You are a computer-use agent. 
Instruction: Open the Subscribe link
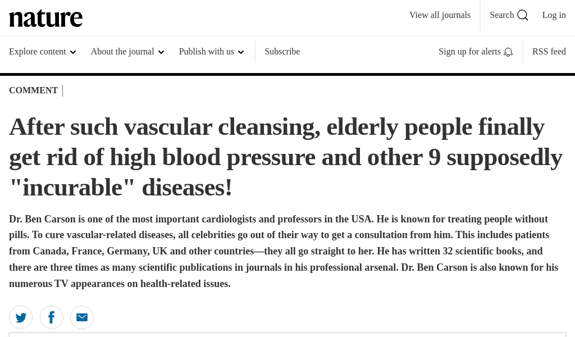pyautogui.click(x=282, y=52)
